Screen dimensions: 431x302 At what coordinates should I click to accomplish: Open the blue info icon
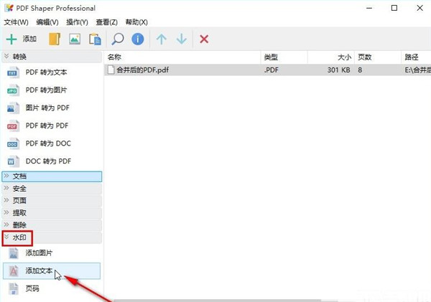click(137, 39)
